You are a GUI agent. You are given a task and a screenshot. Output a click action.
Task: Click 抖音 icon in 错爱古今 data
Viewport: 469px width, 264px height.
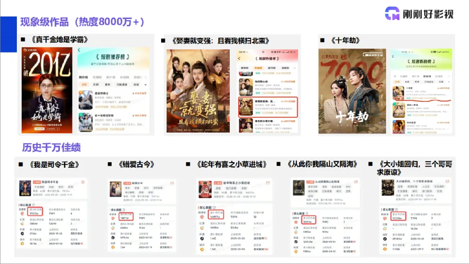click(x=113, y=238)
